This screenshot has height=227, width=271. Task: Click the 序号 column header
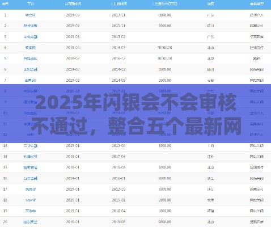5,3
